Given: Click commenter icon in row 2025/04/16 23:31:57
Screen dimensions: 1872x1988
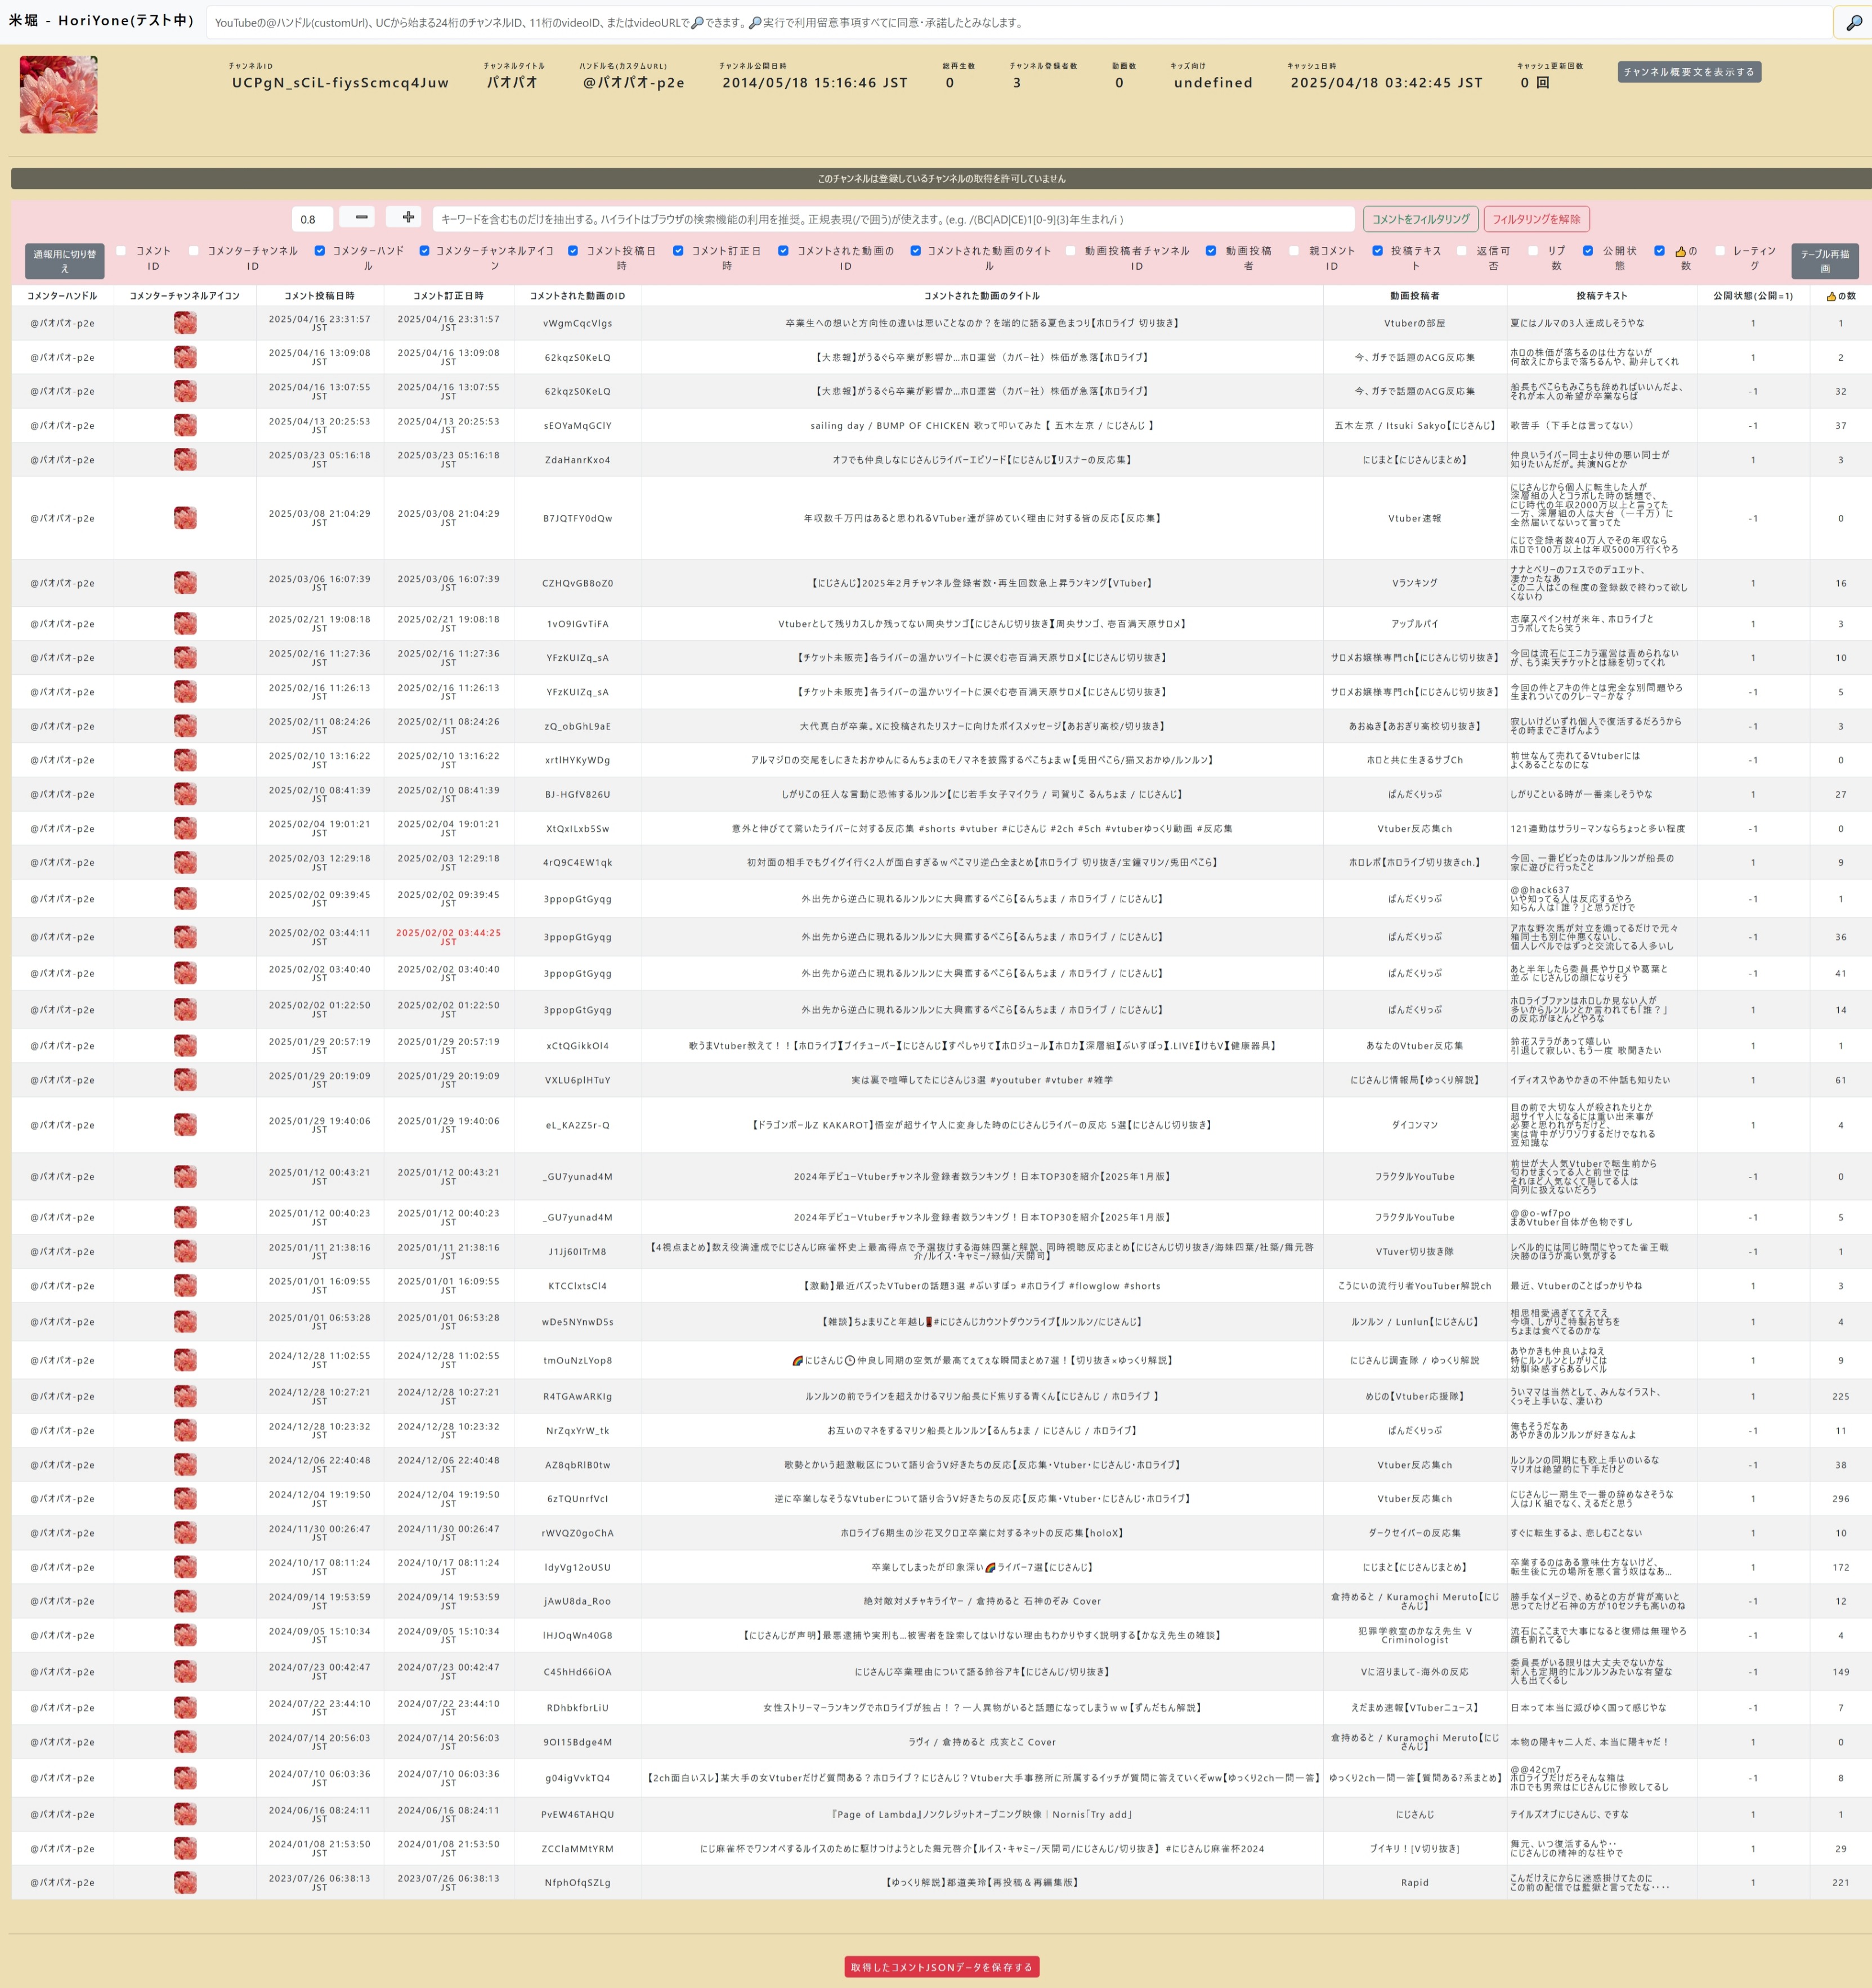Looking at the screenshot, I should click(185, 323).
